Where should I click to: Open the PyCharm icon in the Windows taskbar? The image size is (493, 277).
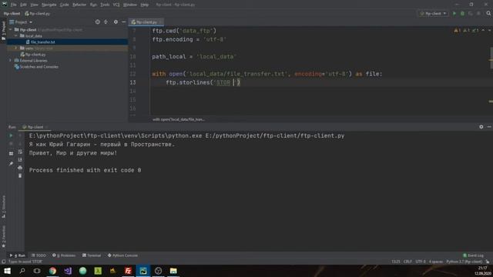[143, 271]
